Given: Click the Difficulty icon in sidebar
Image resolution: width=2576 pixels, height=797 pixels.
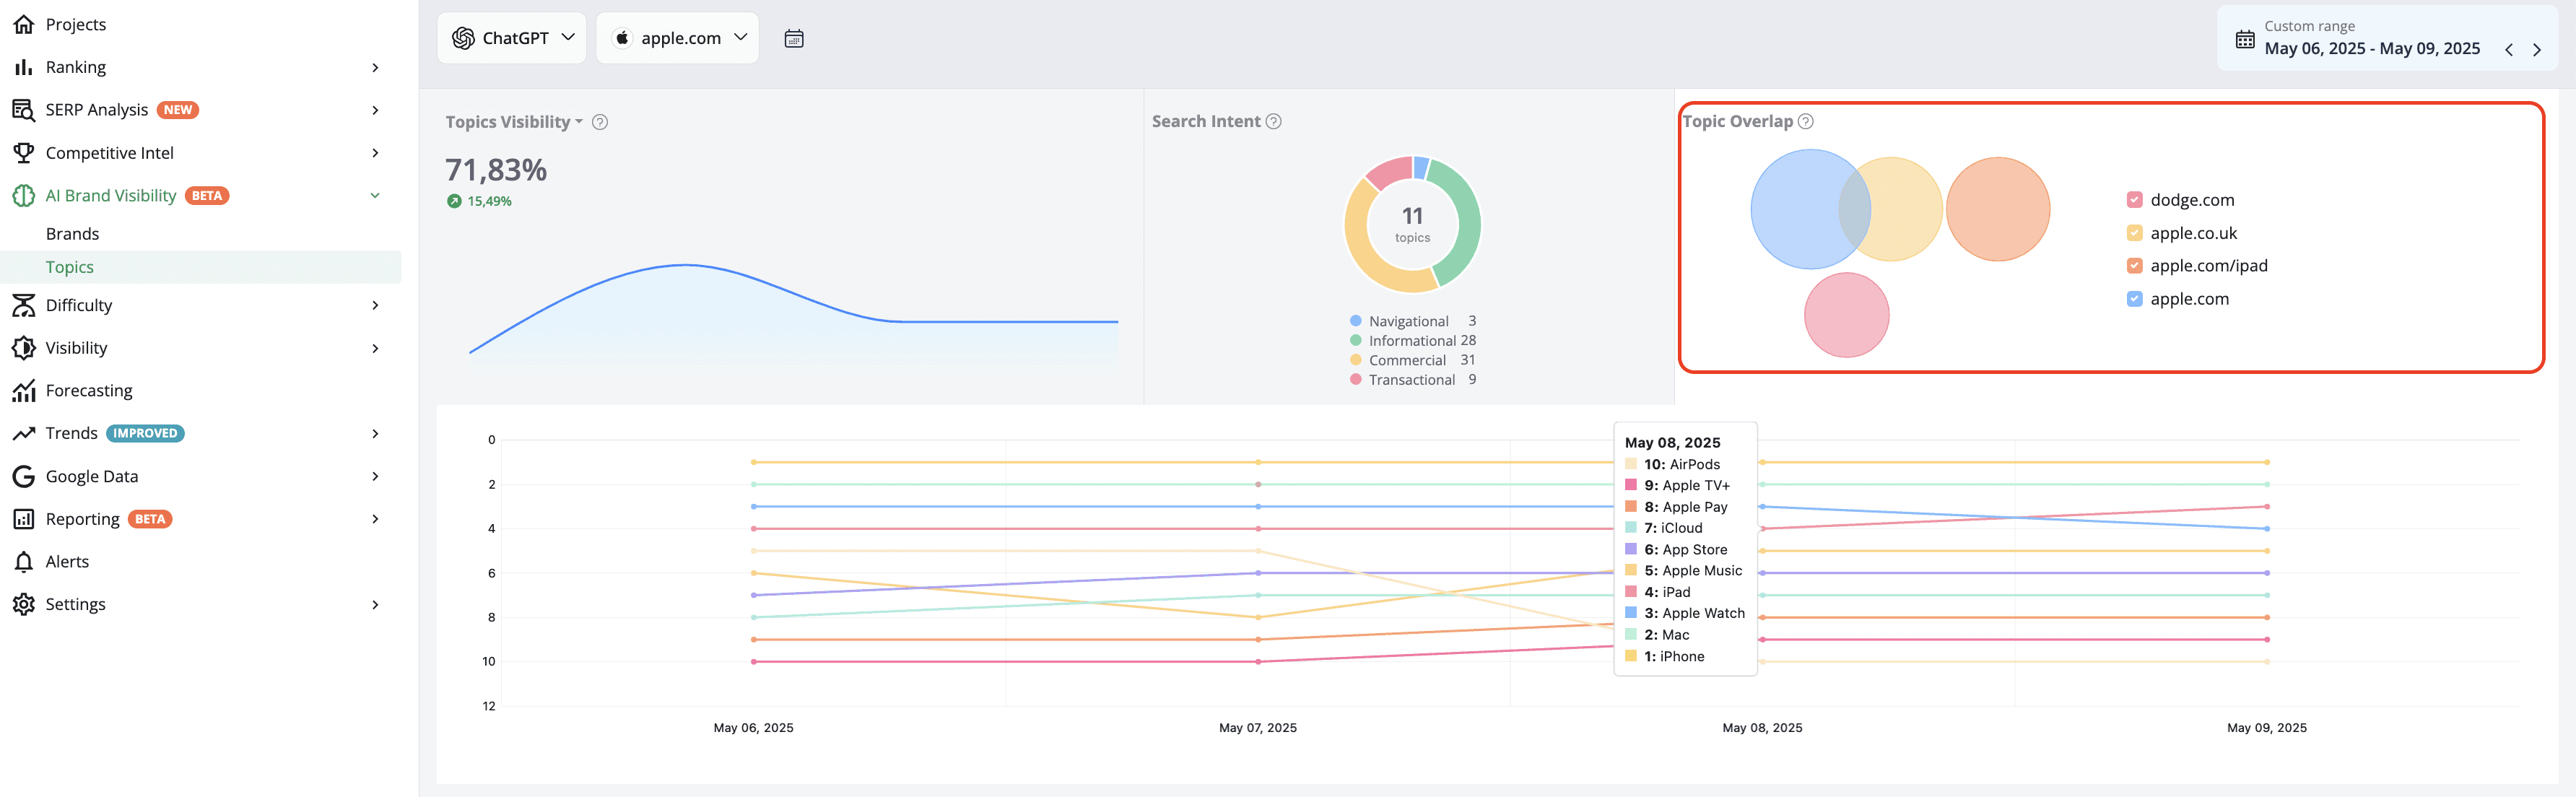Looking at the screenshot, I should click(23, 305).
